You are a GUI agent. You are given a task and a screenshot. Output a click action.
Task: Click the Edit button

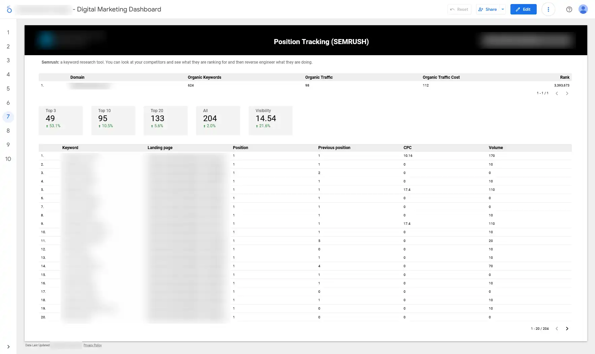click(523, 9)
